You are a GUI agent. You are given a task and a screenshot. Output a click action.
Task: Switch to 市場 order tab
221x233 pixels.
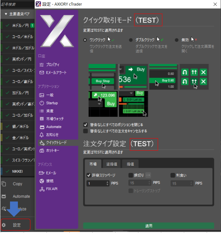pos(93,164)
